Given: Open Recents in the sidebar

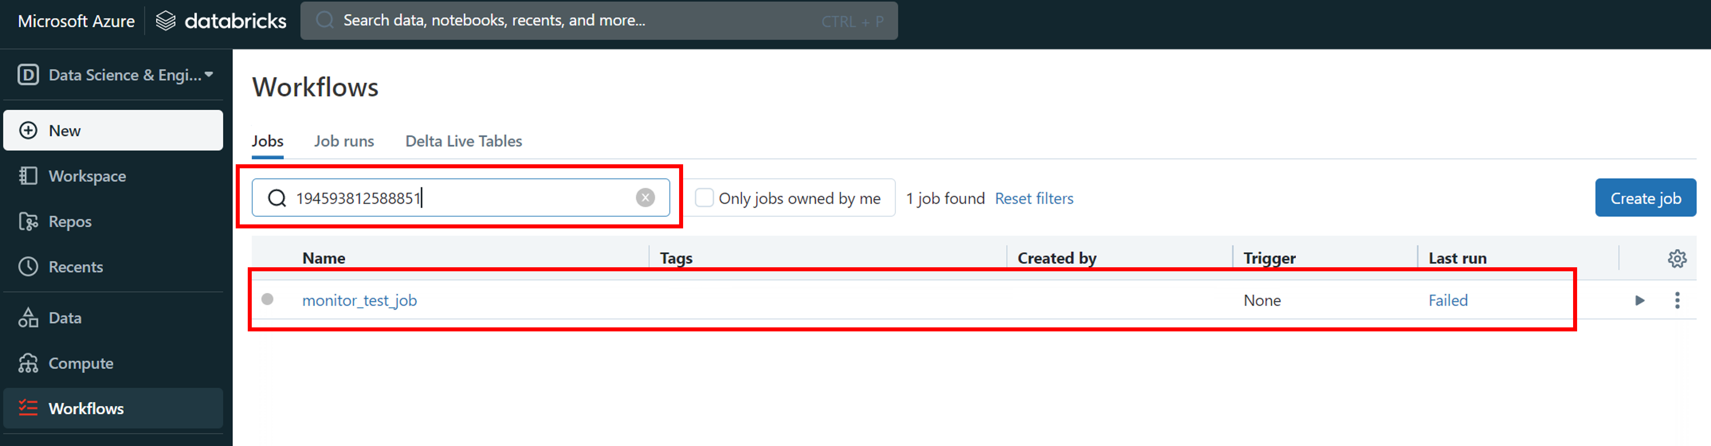Looking at the screenshot, I should pyautogui.click(x=75, y=267).
